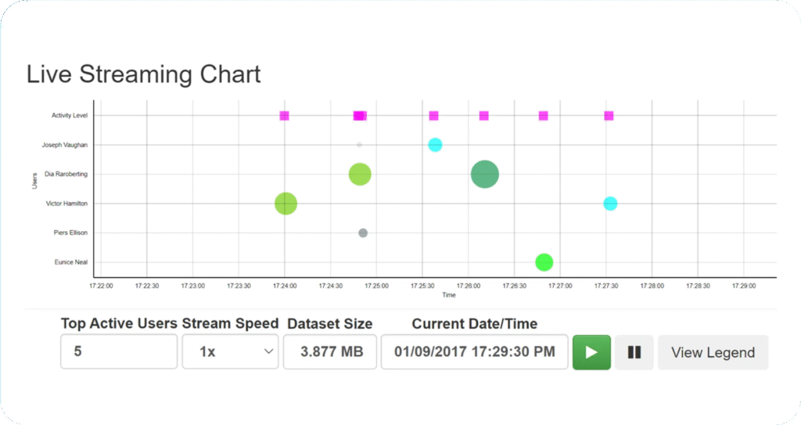Image resolution: width=801 pixels, height=425 pixels.
Task: Click the green play button
Action: click(x=591, y=352)
